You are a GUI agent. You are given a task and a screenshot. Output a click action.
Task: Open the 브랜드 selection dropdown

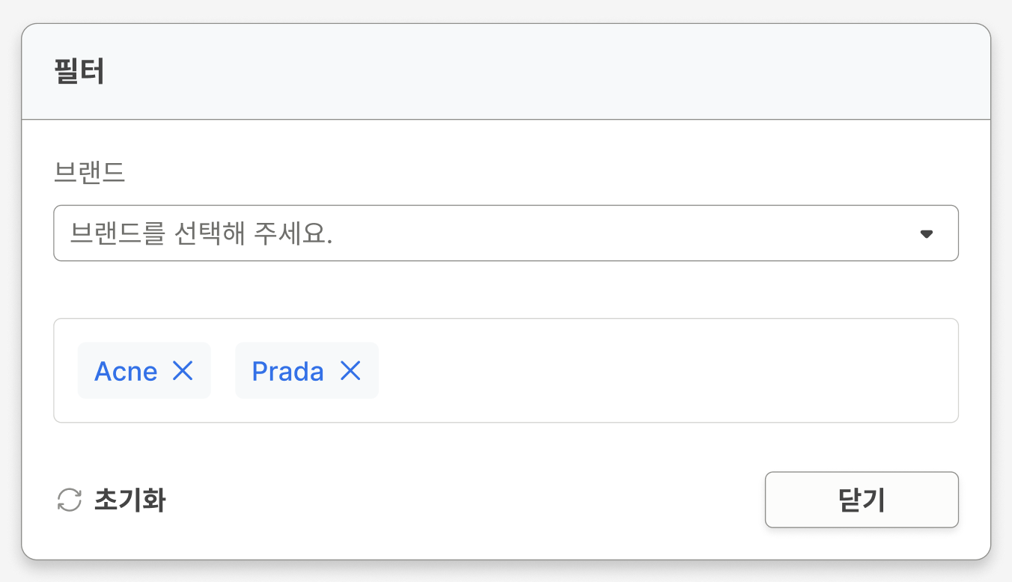coord(505,233)
